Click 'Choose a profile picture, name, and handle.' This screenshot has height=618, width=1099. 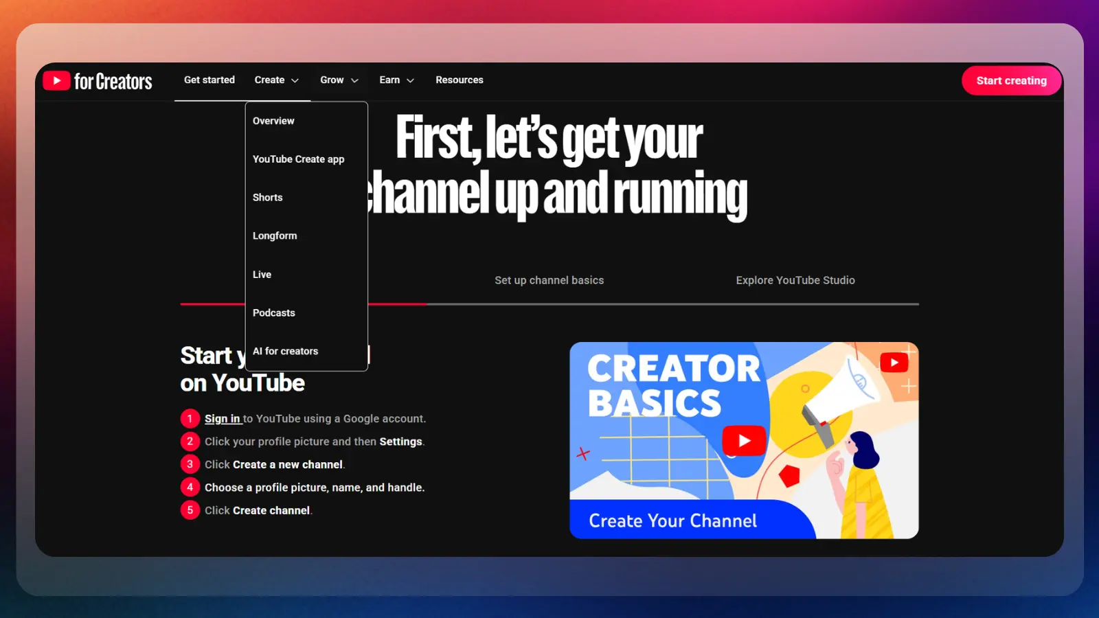315,488
